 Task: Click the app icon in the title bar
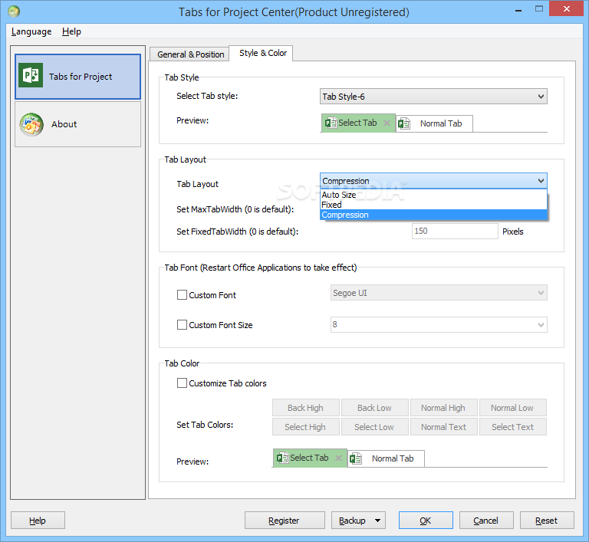click(x=14, y=11)
